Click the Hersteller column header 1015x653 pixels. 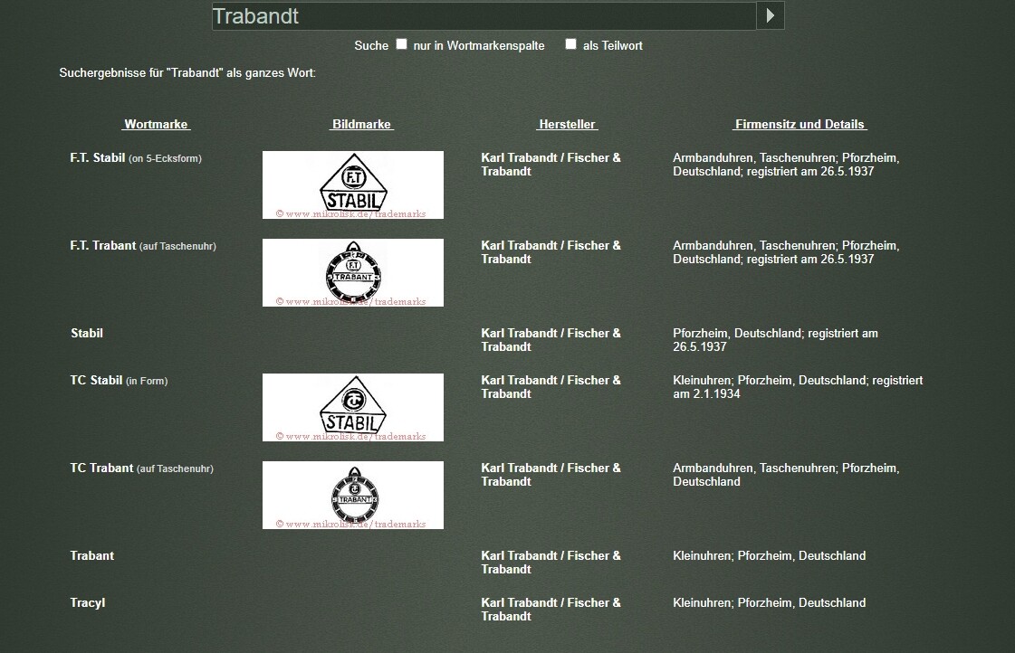(567, 124)
